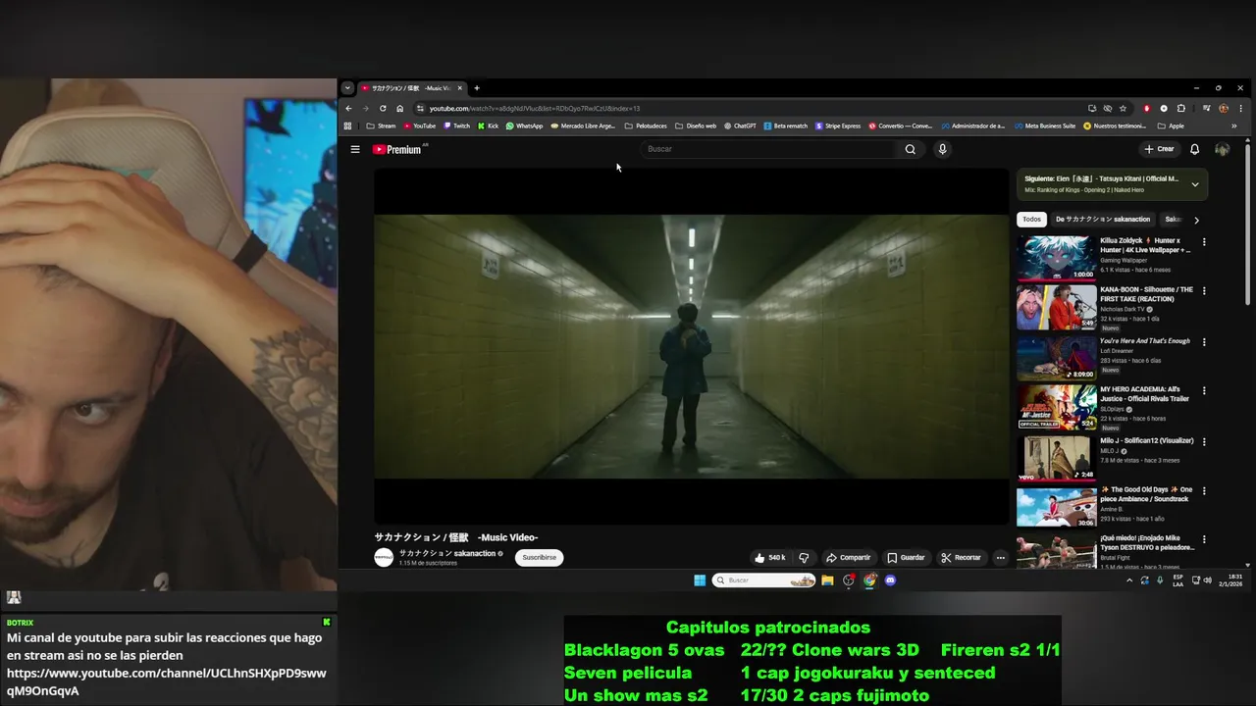Open the Kick bookmark
Image resolution: width=1256 pixels, height=706 pixels.
click(489, 126)
